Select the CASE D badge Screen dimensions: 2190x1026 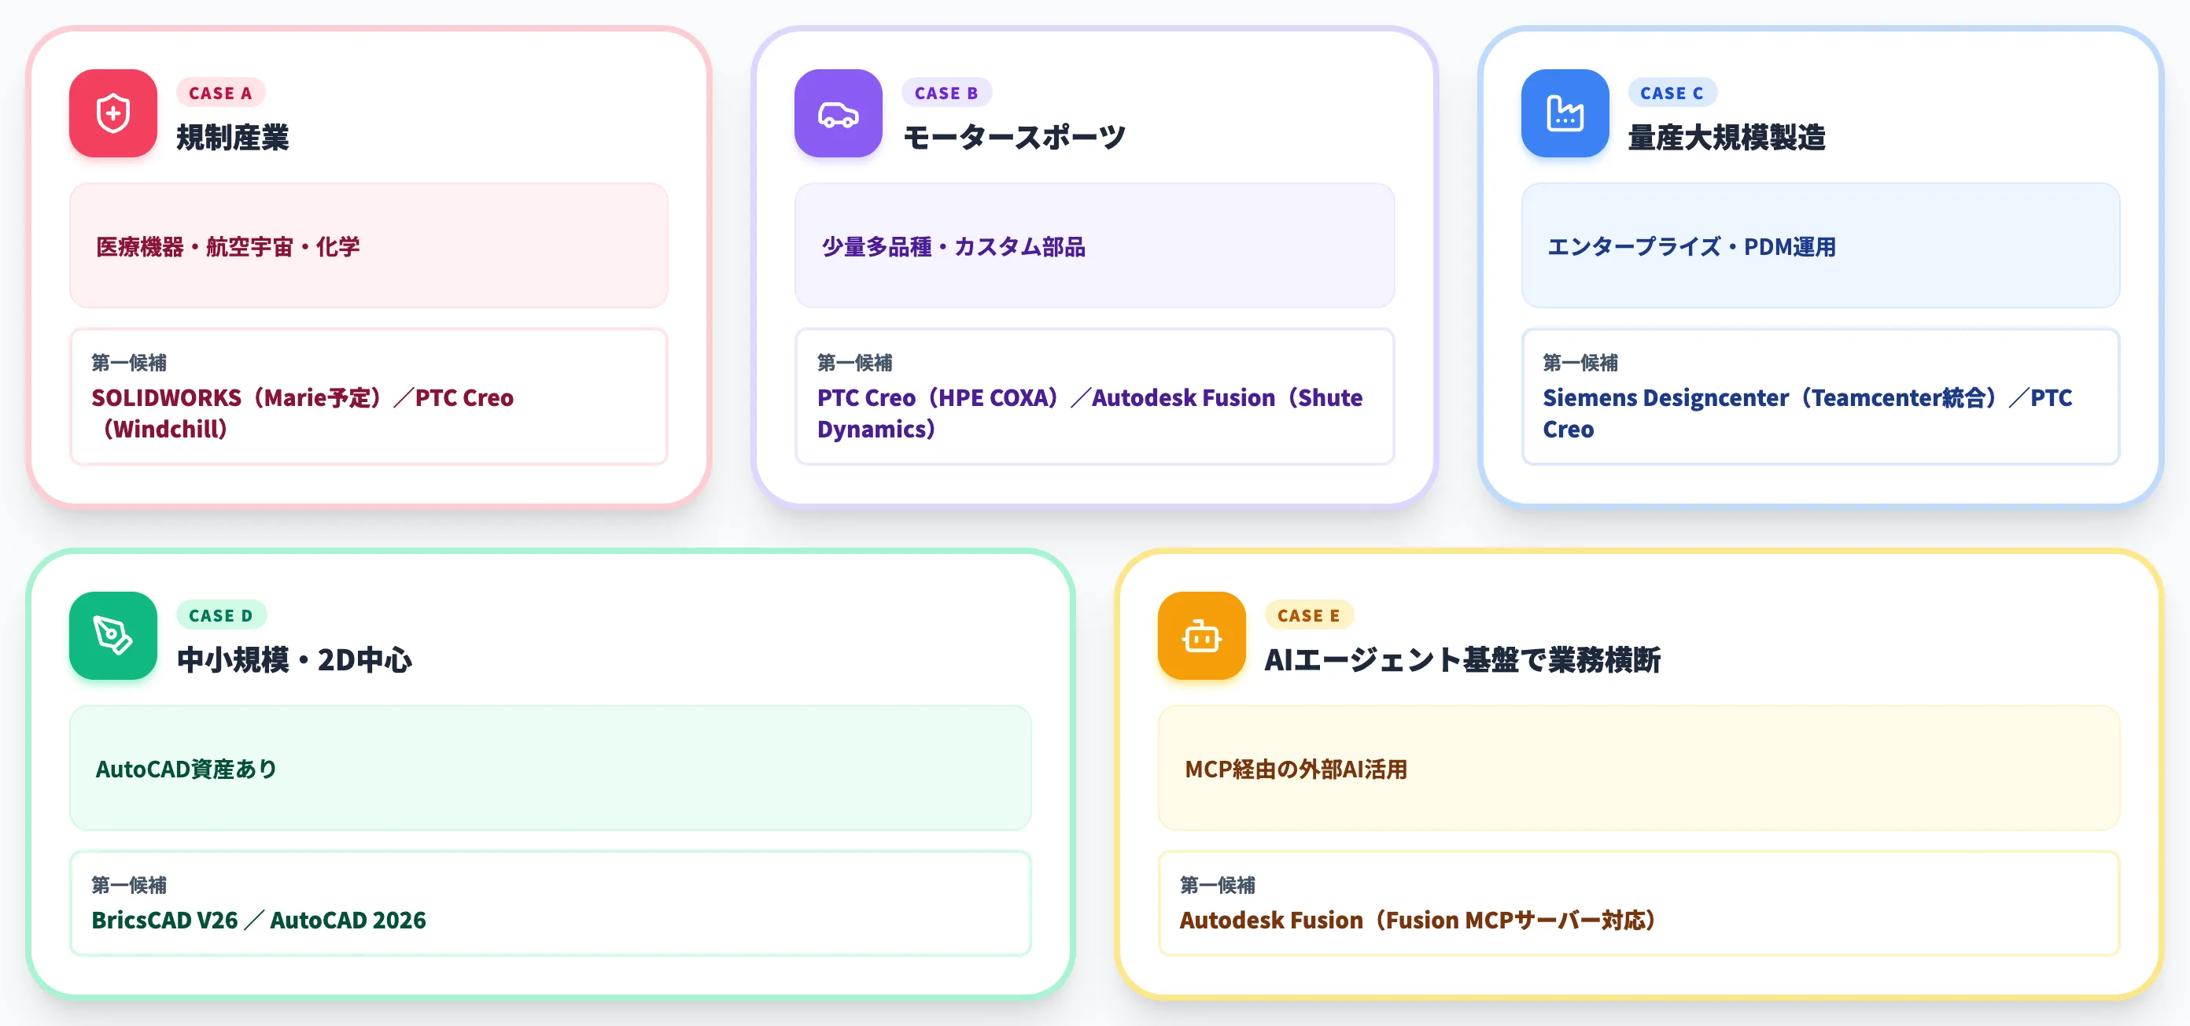coord(221,615)
